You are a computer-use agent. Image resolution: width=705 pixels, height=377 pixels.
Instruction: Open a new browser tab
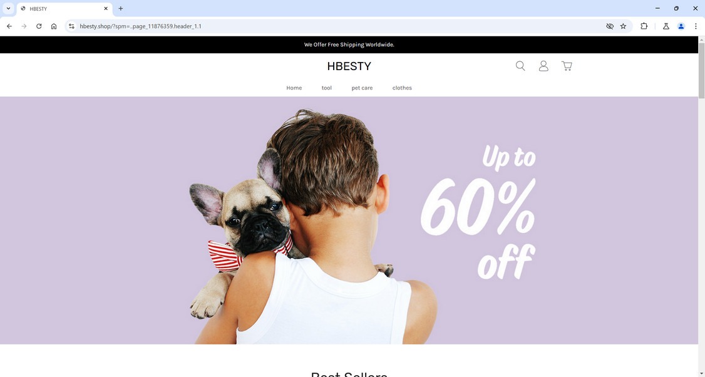click(120, 9)
